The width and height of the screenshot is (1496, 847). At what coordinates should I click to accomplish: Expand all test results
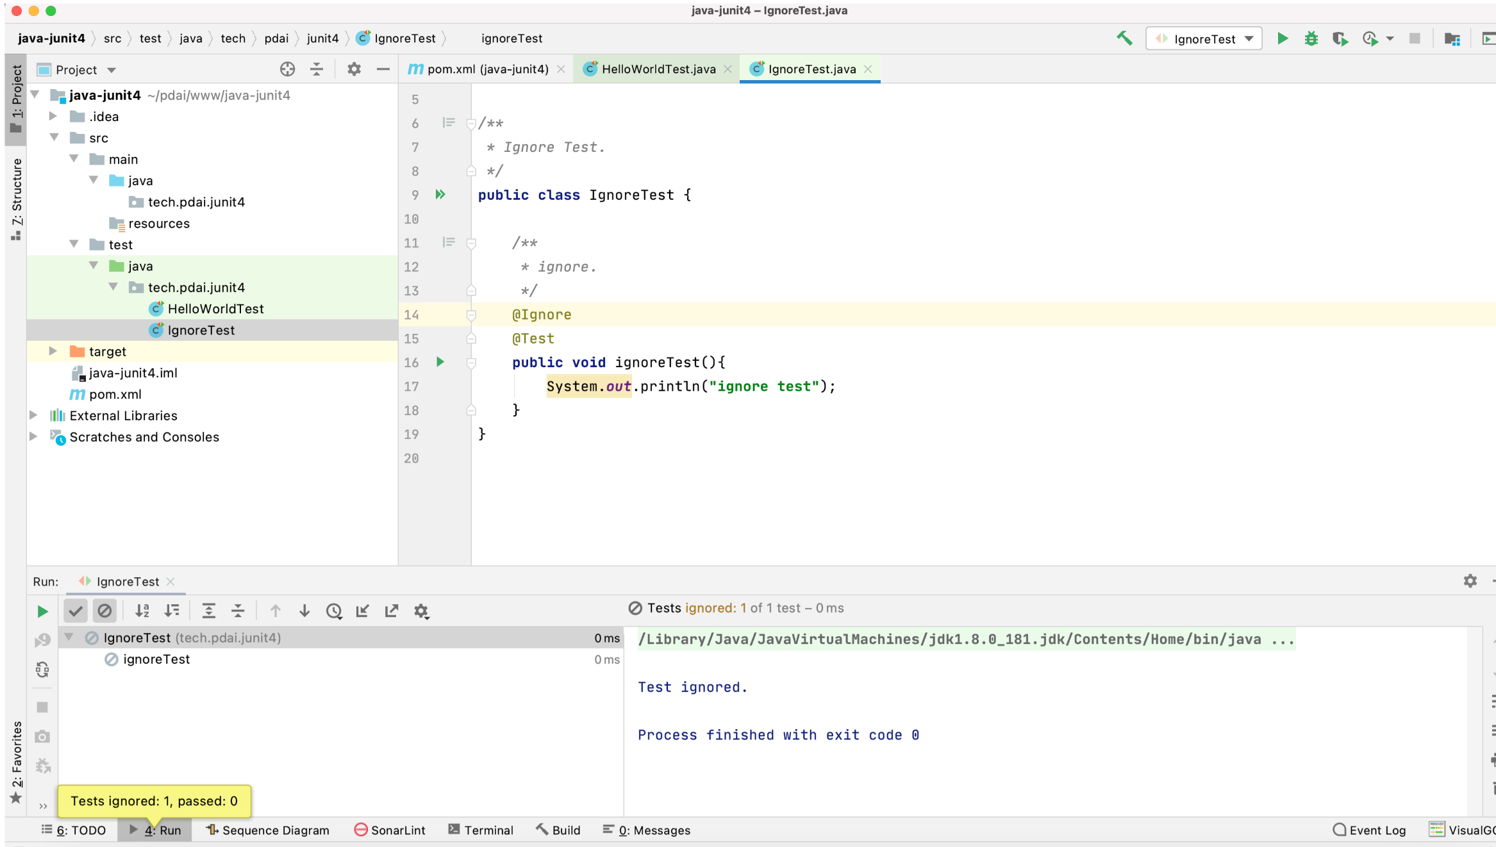(208, 611)
